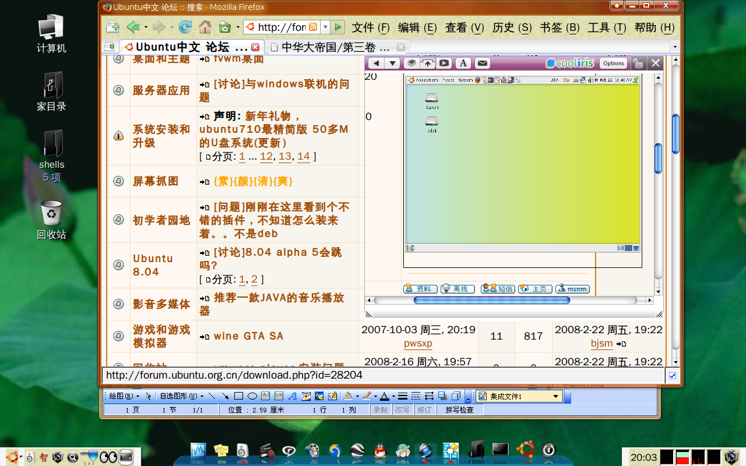
Task: Open 查看 (V) menu
Action: coord(465,27)
